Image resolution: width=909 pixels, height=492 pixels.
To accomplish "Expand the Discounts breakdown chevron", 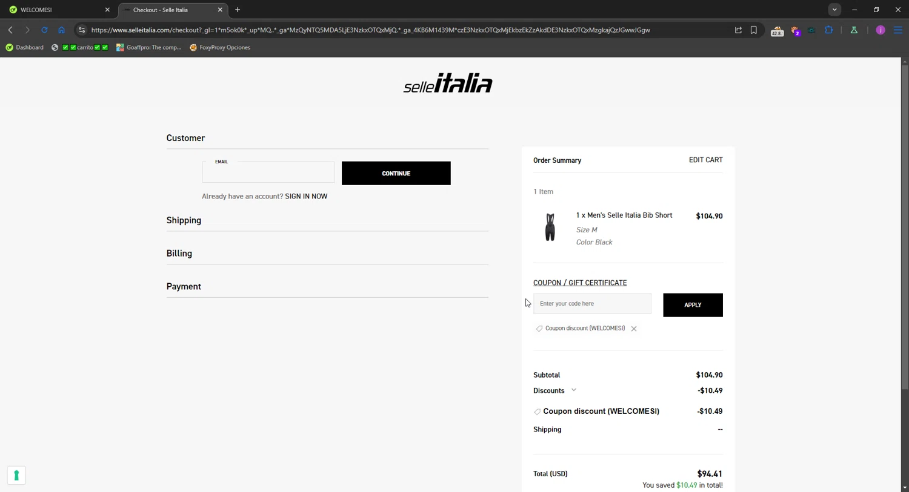I will (x=574, y=390).
